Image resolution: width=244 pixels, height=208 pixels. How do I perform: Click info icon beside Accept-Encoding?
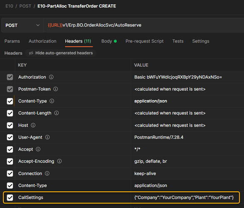point(59,161)
